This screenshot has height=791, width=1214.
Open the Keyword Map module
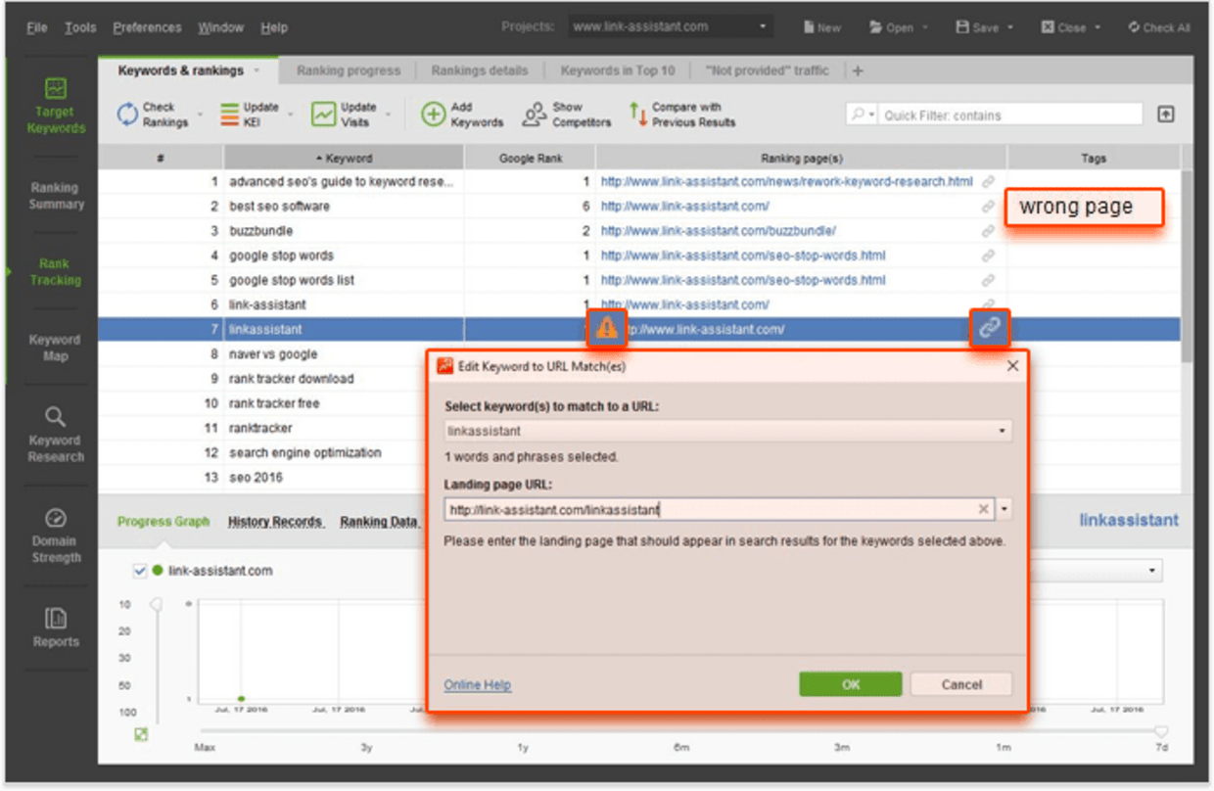coord(55,347)
